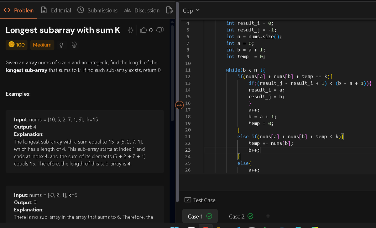Open the Cpp language dropdown

coord(191,10)
